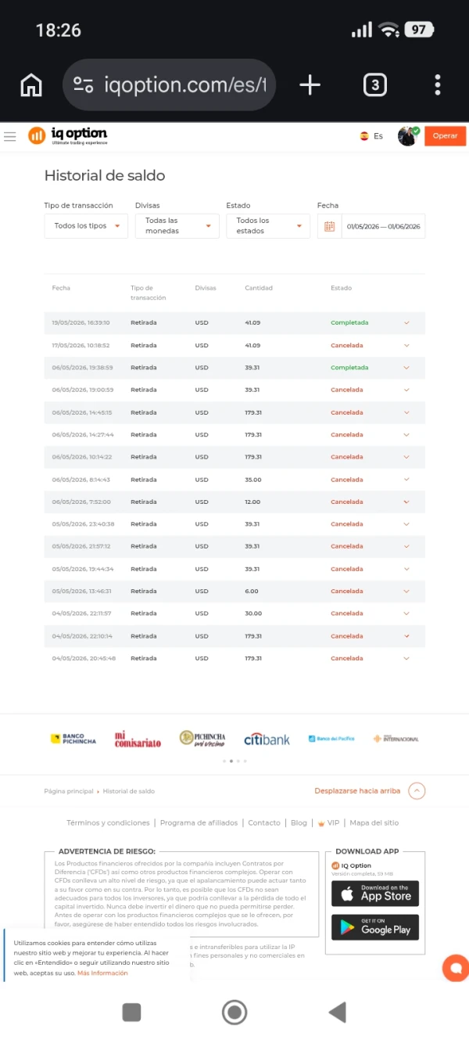469x1043 pixels.
Task: Show open tabs counter
Action: (x=375, y=85)
